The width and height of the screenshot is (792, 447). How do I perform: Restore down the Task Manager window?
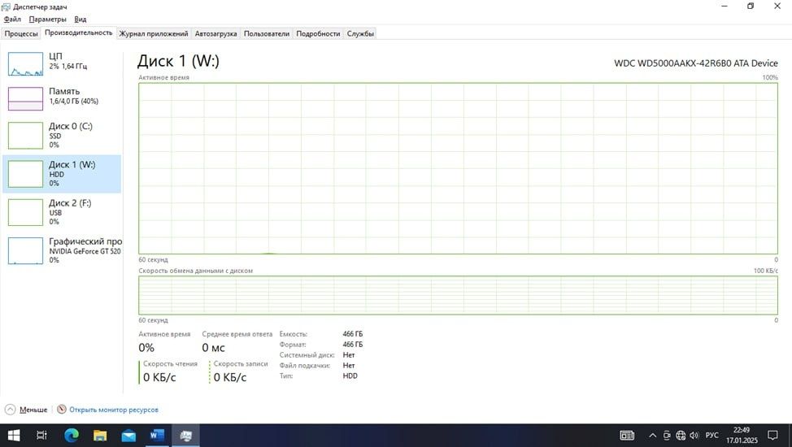coord(751,6)
